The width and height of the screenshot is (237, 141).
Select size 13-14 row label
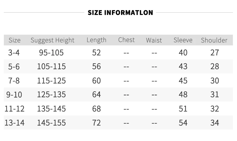(14, 123)
